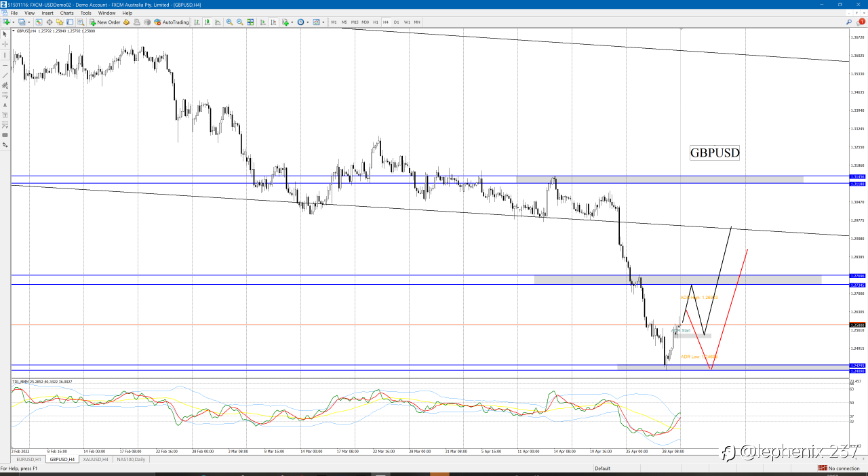Toggle chart auto scroll icon

(x=263, y=22)
